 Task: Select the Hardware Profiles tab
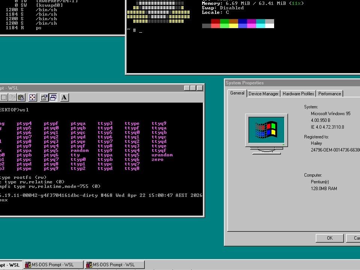click(298, 94)
